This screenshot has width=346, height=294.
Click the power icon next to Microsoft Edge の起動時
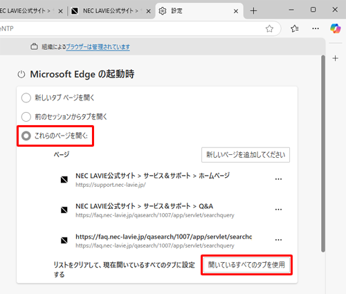click(21, 74)
